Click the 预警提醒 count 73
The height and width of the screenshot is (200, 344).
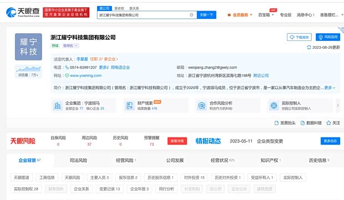(x=151, y=145)
